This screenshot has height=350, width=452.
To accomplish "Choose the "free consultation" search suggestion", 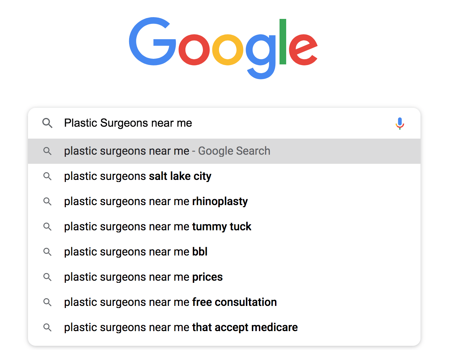I will click(170, 302).
